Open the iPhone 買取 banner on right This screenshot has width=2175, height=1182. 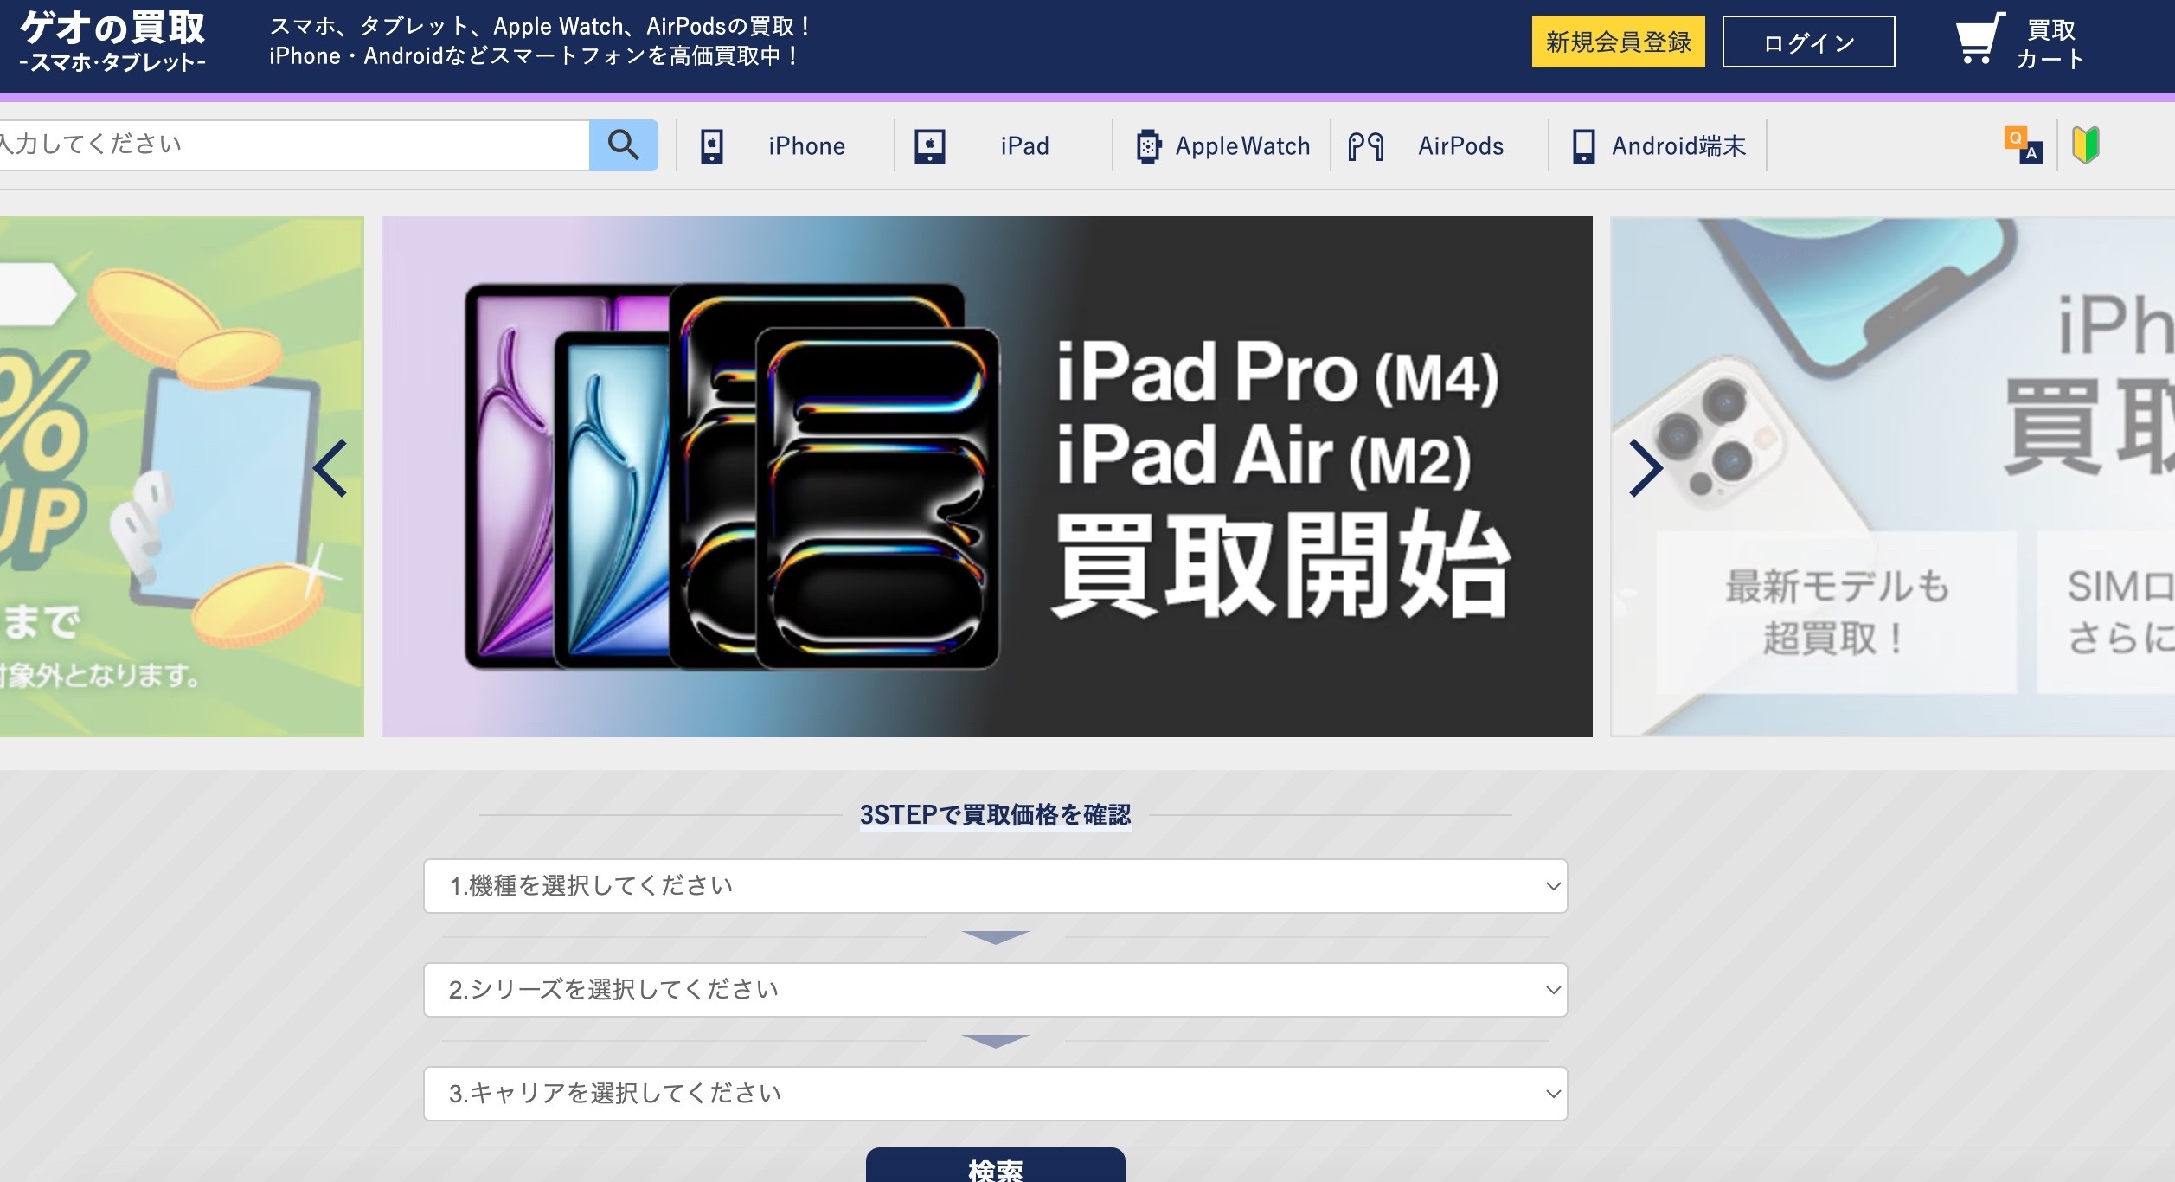click(1892, 477)
